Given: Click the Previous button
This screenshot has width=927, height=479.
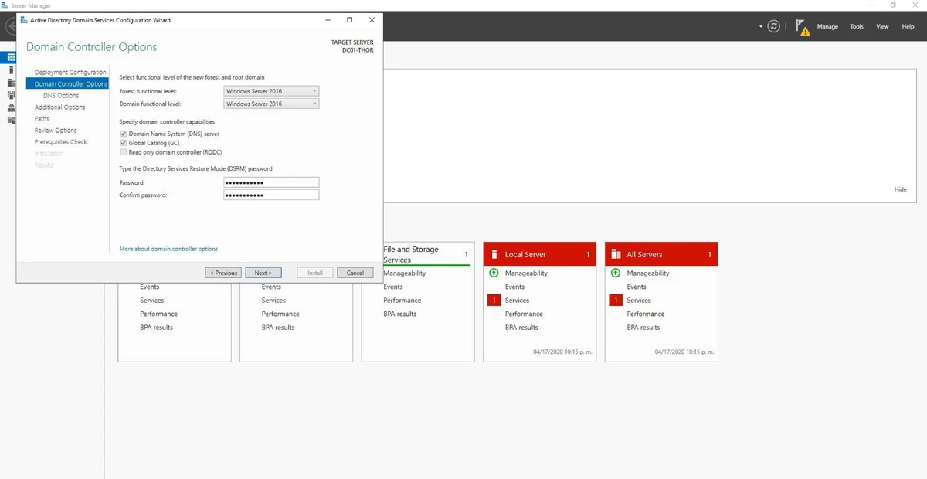Looking at the screenshot, I should coord(223,273).
